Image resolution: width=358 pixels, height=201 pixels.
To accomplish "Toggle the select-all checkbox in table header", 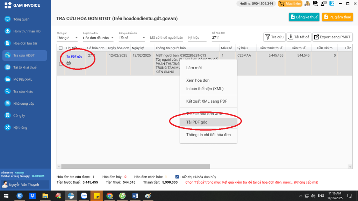I will coord(60,48).
